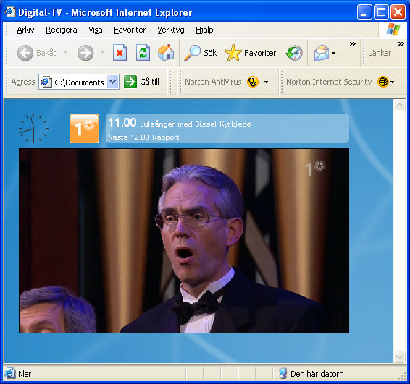Select the orange channel 1 logo

click(85, 129)
